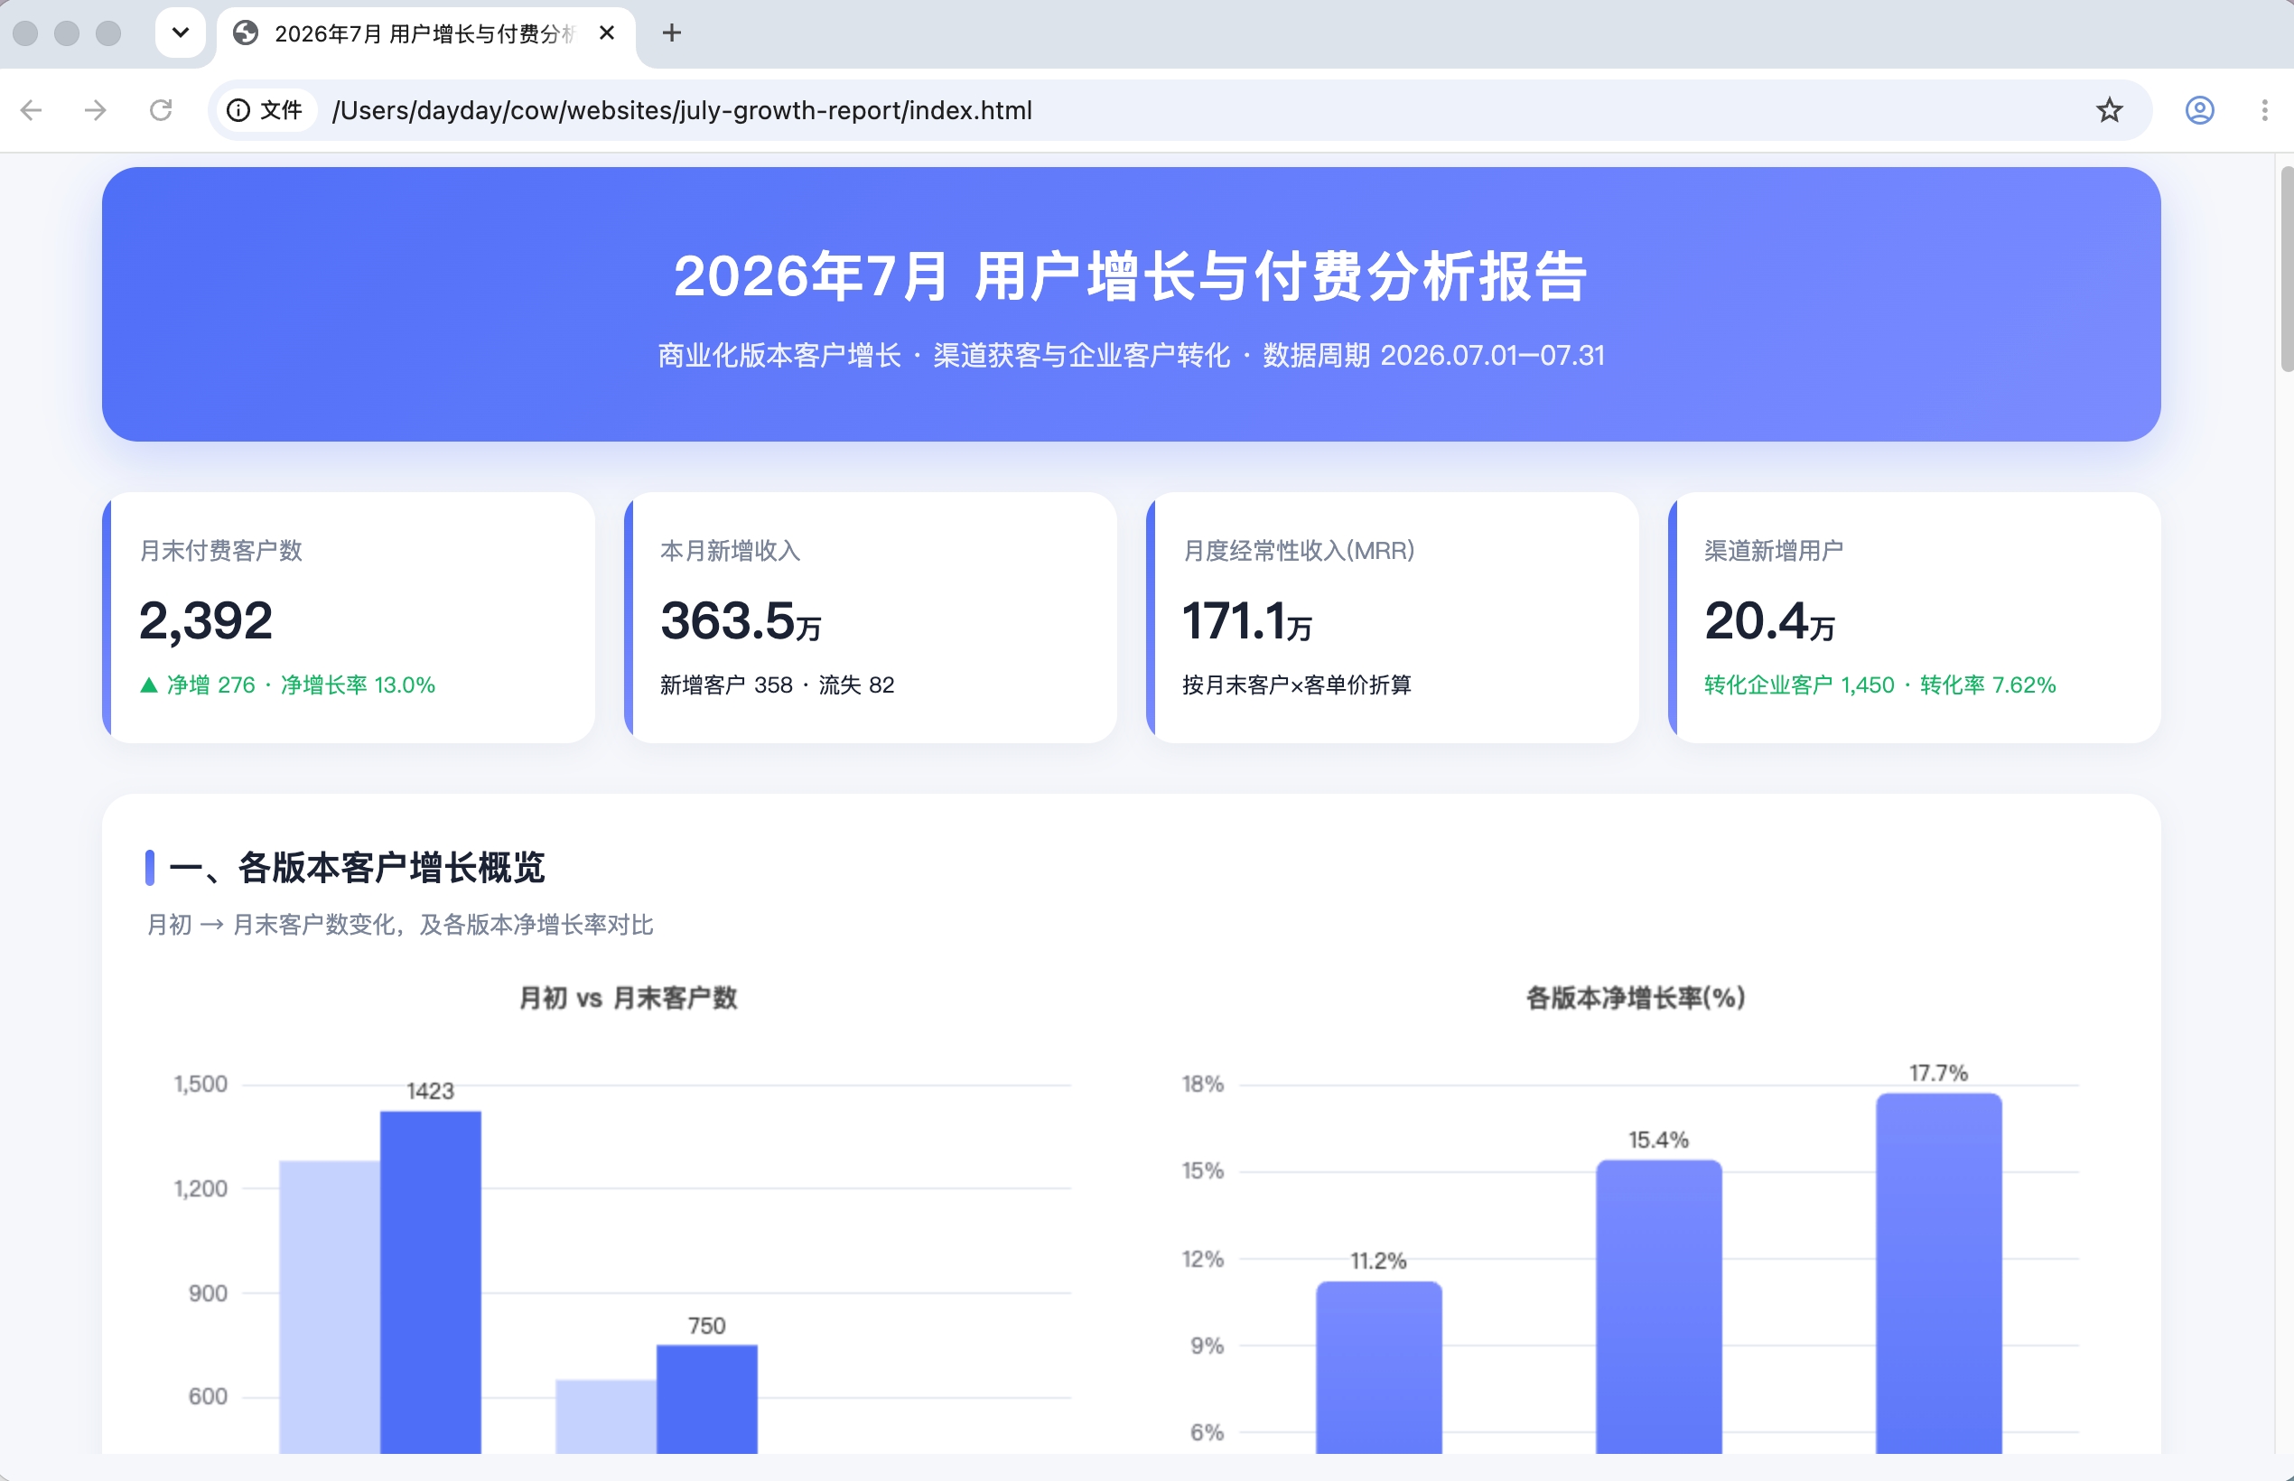Viewport: 2294px width, 1481px height.
Task: Click the 月末付费客户数 card label
Action: pos(221,551)
